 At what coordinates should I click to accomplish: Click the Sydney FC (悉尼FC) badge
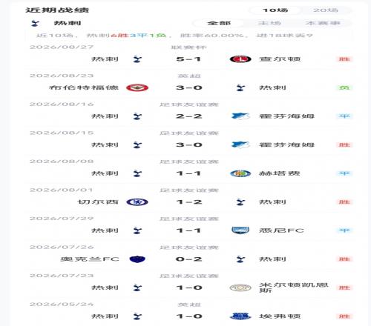coord(240,230)
